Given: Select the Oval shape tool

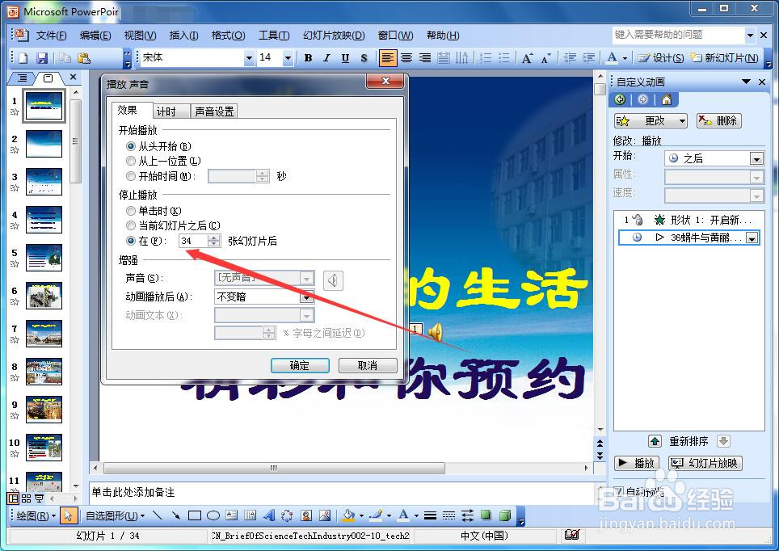Looking at the screenshot, I should pos(213,515).
